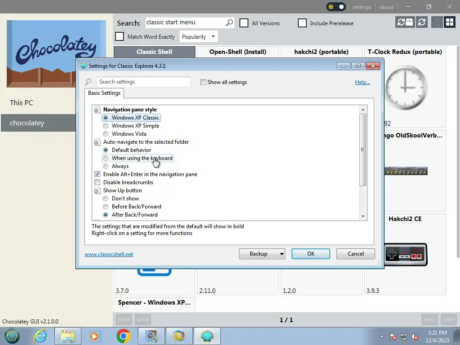
Task: Click muted volume speaker tray icon
Action: [415, 336]
